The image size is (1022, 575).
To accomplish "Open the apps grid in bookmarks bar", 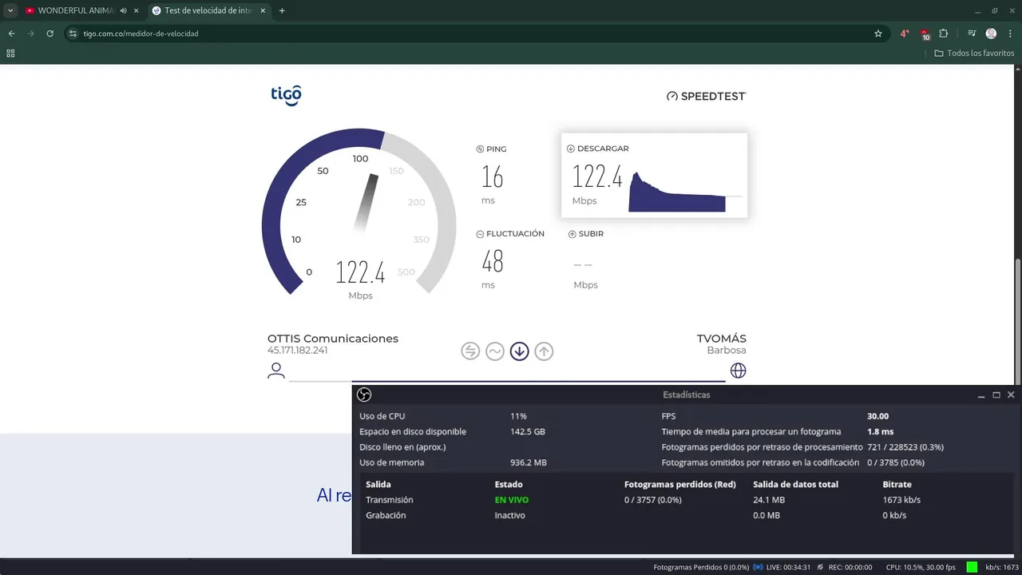I will click(x=10, y=54).
